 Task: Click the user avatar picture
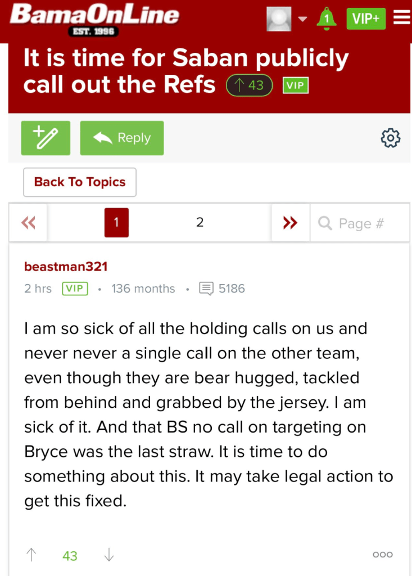pos(279,19)
